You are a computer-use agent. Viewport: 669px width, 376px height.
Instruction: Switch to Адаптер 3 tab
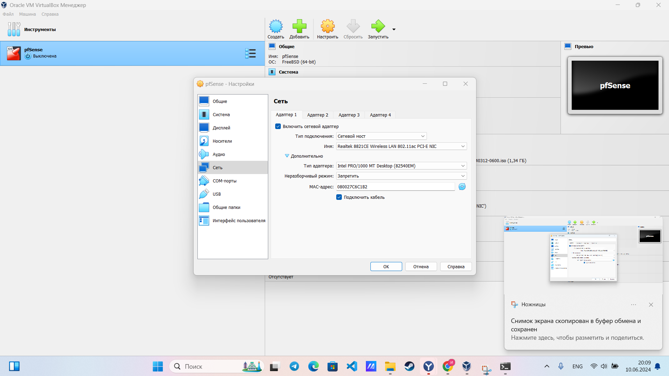(x=349, y=115)
